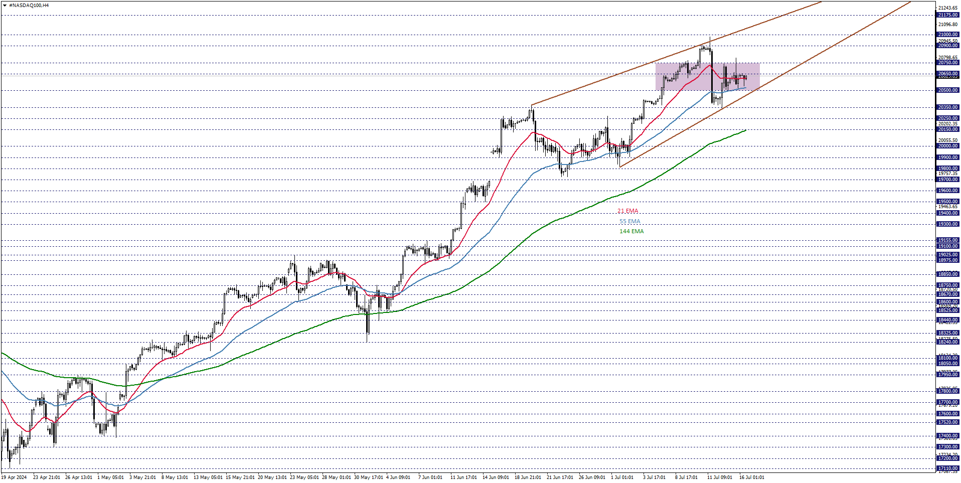Viewport: 961px width, 483px height.
Task: Click the 19600.00 price level label
Action: 948,191
